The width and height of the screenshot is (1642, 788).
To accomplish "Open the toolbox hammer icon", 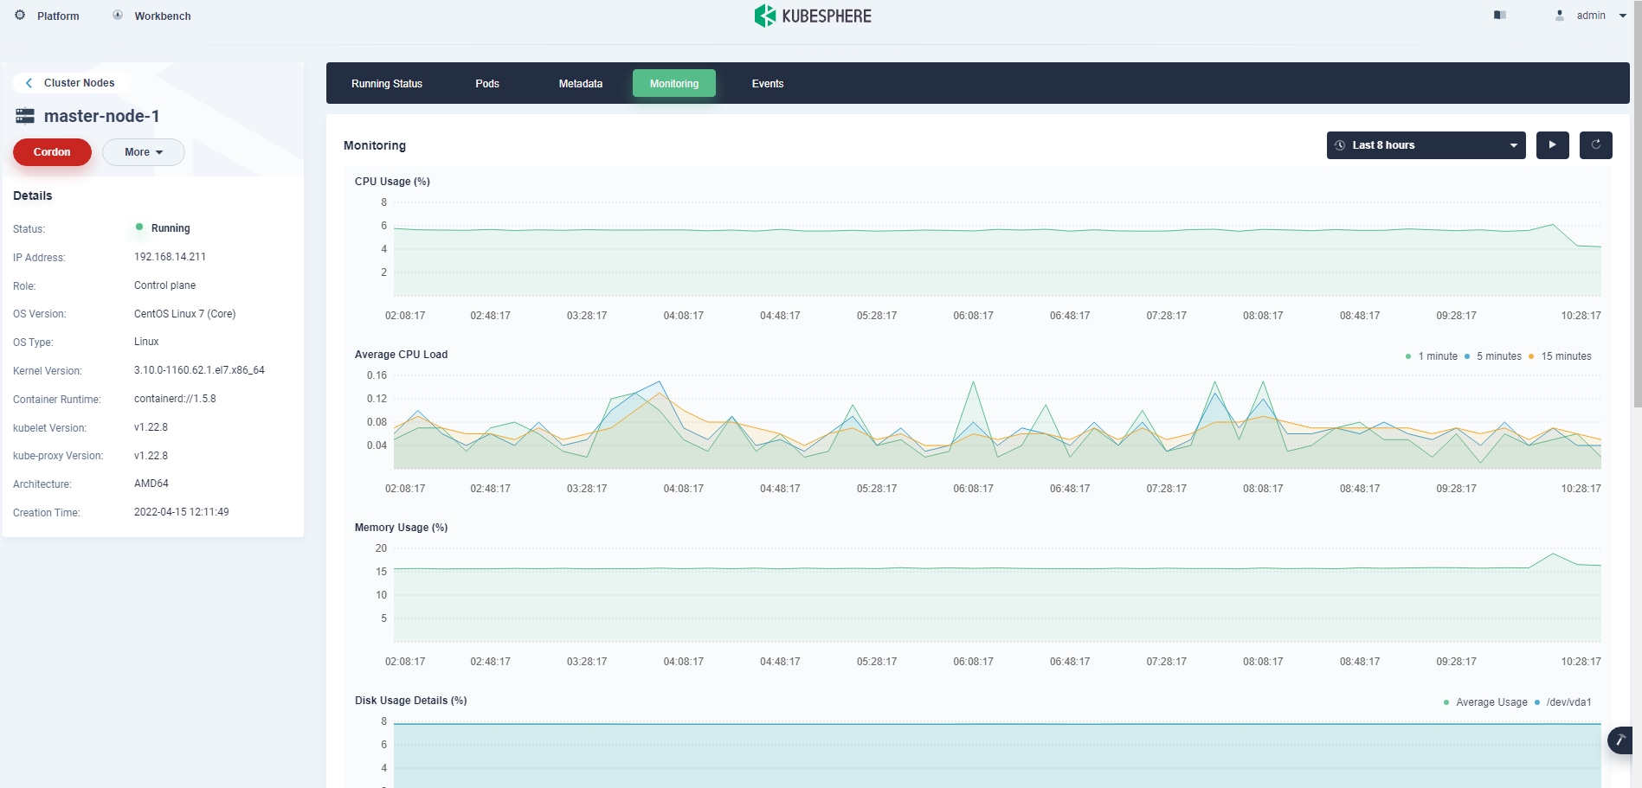I will click(x=1619, y=740).
